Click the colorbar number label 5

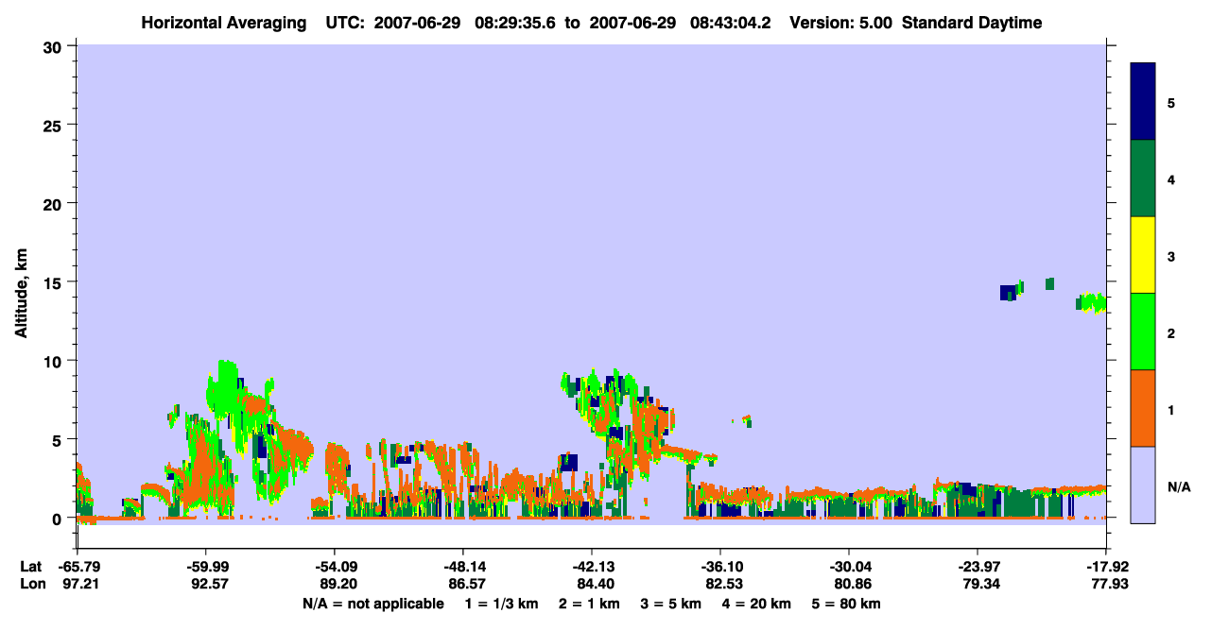click(x=1171, y=102)
